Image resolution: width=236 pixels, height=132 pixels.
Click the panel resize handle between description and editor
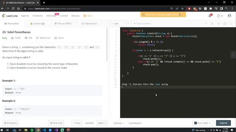pyautogui.click(x=109, y=67)
